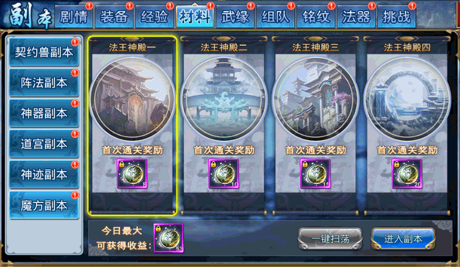
Task: Click the 进入副本 enter dungeon button
Action: (403, 239)
